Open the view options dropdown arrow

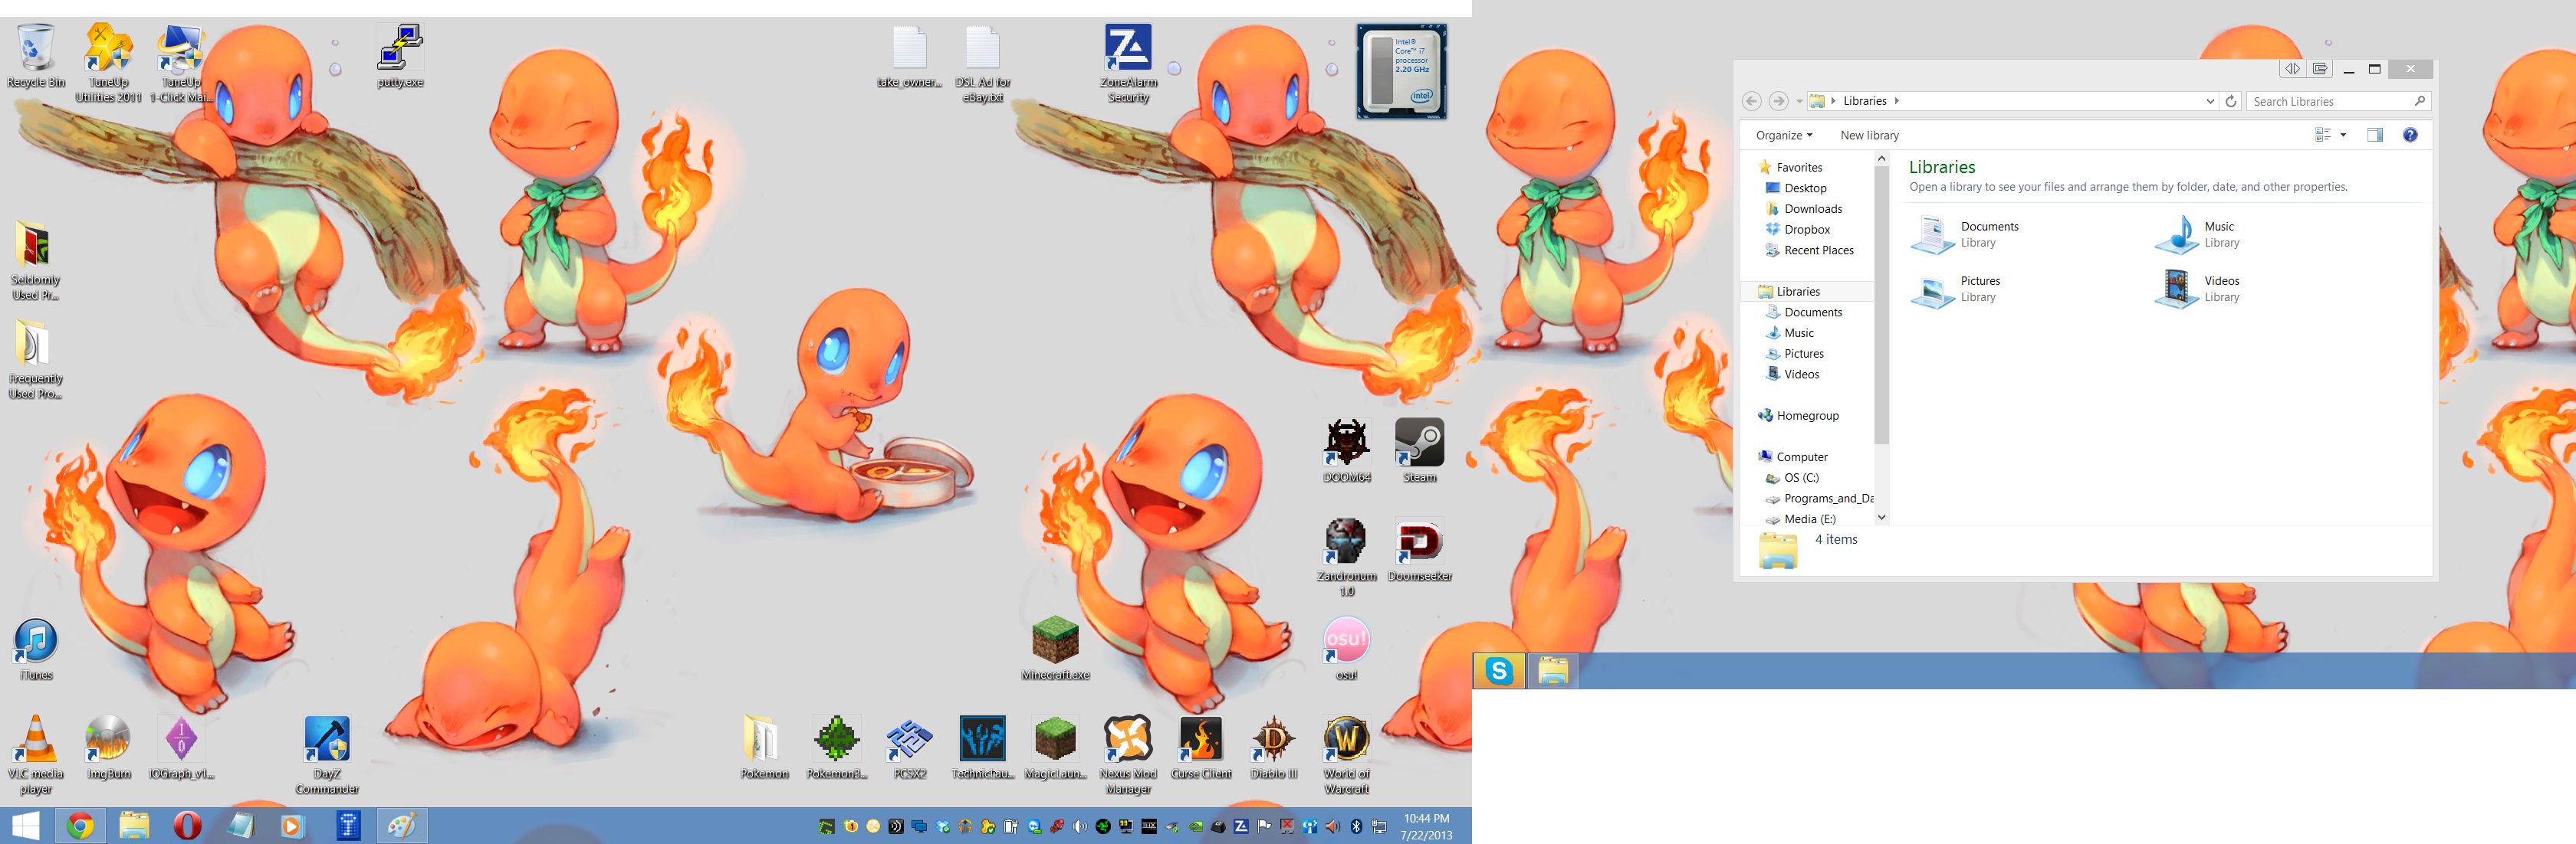[2343, 135]
